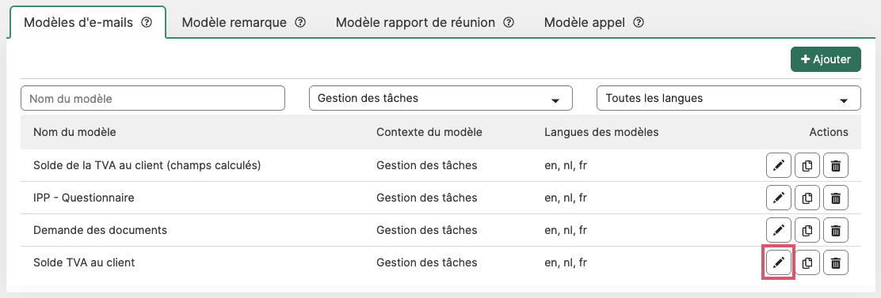Click the 'Actions' column header
Screen dimensions: 881x298
coord(829,132)
